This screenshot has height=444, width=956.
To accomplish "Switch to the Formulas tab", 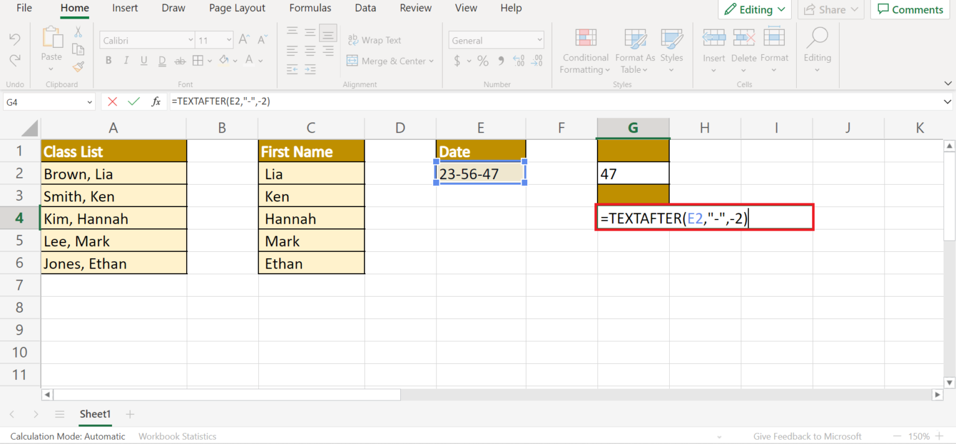I will click(310, 8).
